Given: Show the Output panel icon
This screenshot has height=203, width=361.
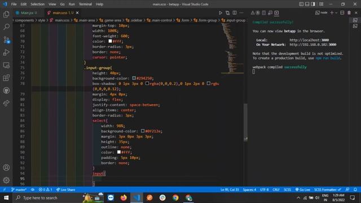Looking at the screenshot, I should pyautogui.click(x=264, y=13).
